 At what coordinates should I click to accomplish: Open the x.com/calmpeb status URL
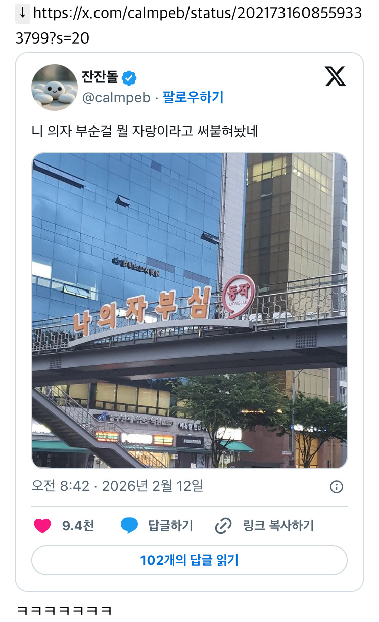click(189, 25)
